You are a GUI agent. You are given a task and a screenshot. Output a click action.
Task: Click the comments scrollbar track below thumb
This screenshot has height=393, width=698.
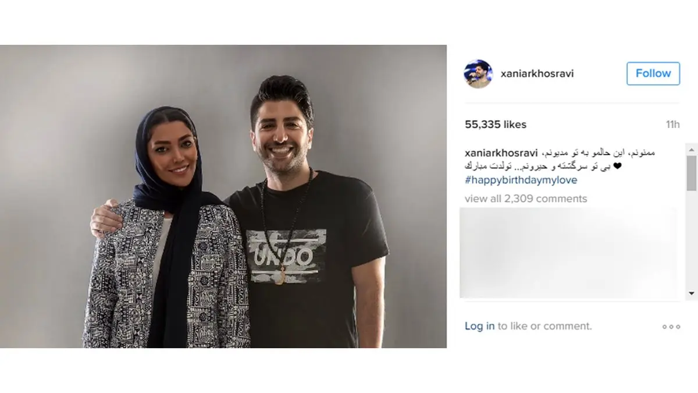(x=692, y=239)
